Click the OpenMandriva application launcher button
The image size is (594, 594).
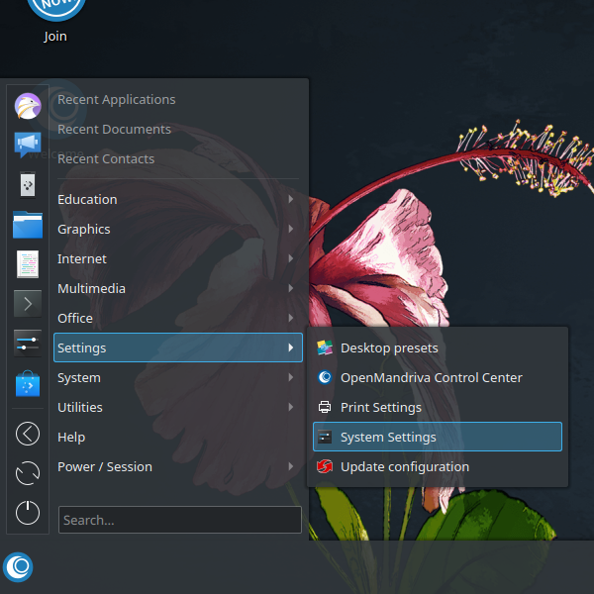[18, 567]
